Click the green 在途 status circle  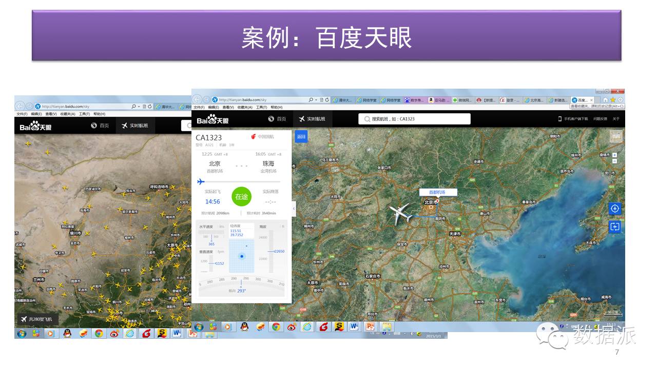click(x=241, y=196)
